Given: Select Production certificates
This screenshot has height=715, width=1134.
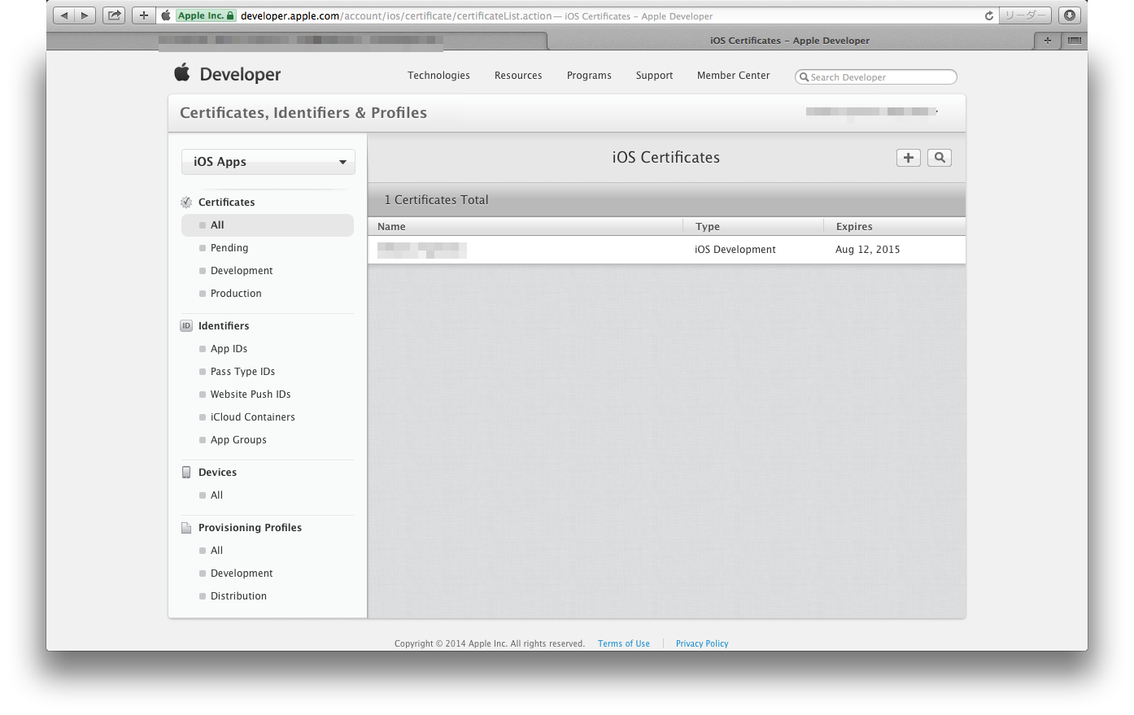Looking at the screenshot, I should click(236, 294).
